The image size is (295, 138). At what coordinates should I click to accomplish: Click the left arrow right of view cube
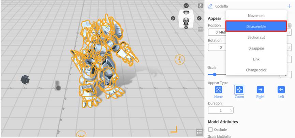coord(199,18)
